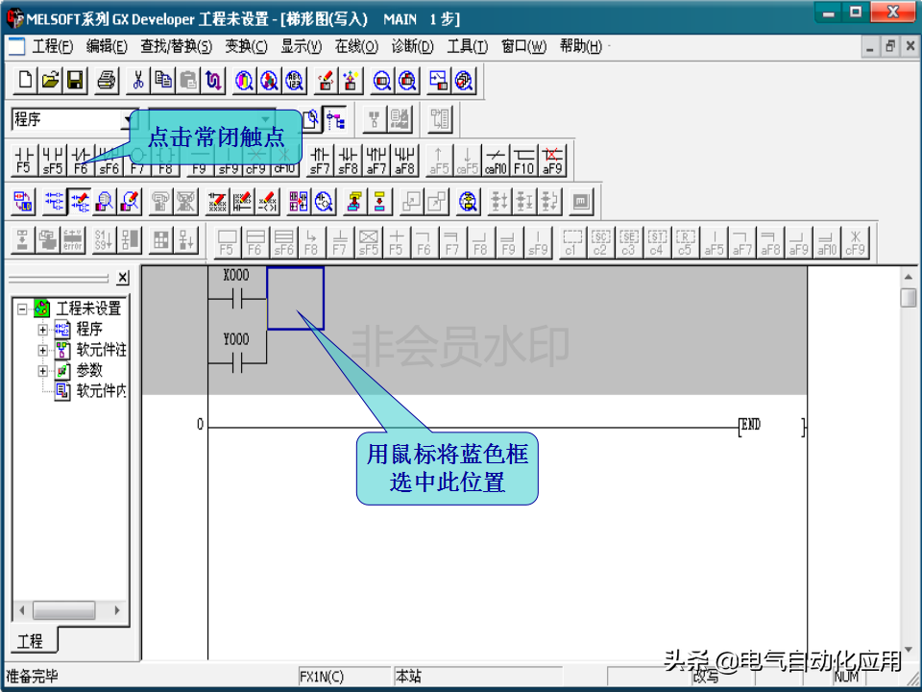Open the 窗口(W) menu
The width and height of the screenshot is (922, 692).
pos(523,46)
